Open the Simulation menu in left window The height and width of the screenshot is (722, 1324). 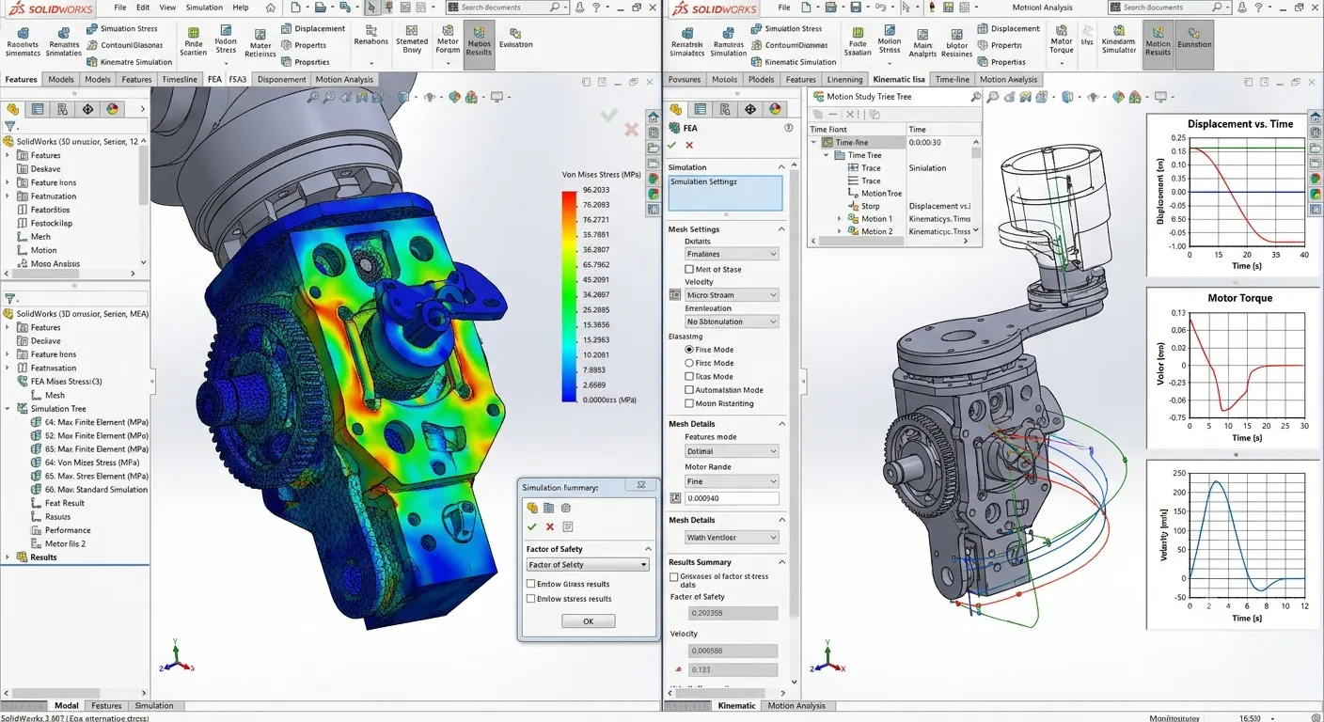[204, 8]
